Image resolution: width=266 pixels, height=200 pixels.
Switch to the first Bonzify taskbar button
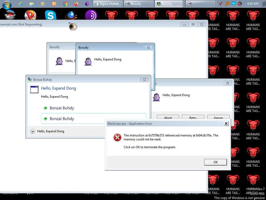click(139, 4)
